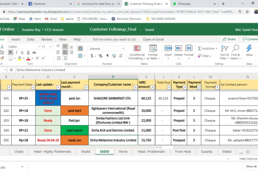Viewport: 258px width, 172px height.
Task: Open Sort & Filter menu
Action: pyautogui.click(x=224, y=52)
